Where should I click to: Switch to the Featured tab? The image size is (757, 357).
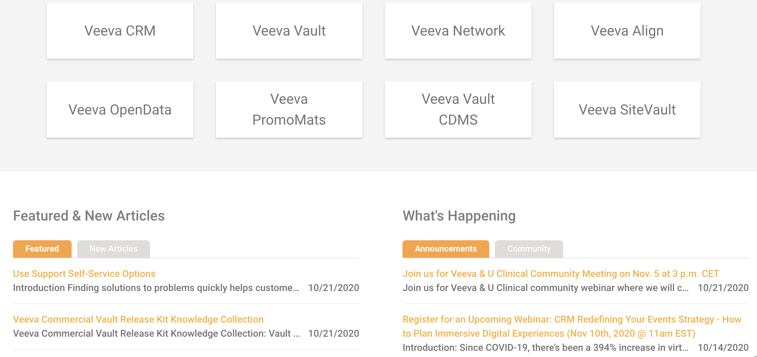coord(42,249)
